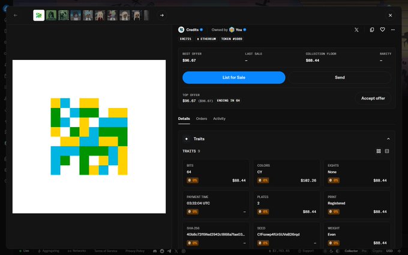
Task: Open the owner You profile link
Action: (239, 30)
